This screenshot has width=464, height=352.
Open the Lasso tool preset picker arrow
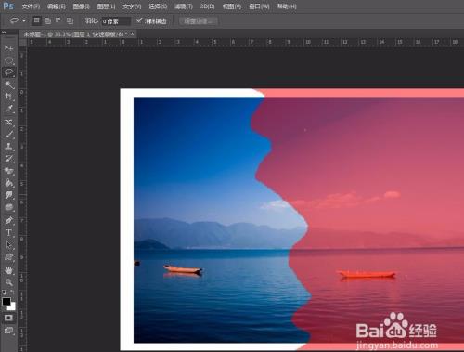pyautogui.click(x=24, y=21)
